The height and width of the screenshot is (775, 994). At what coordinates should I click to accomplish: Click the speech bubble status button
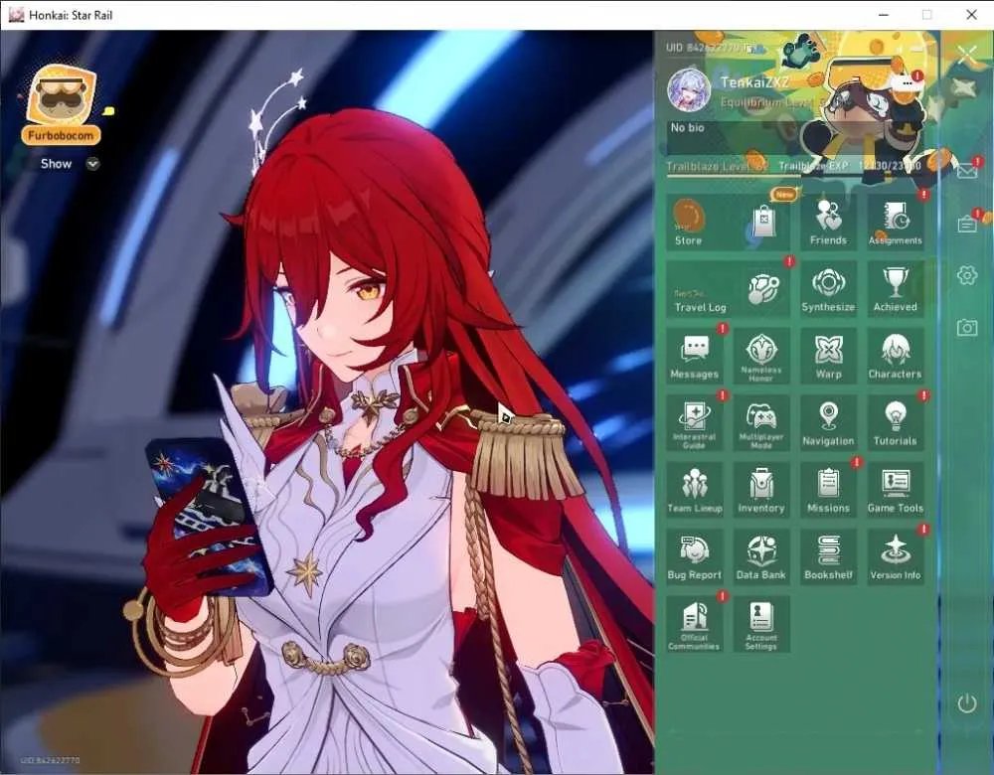[x=908, y=83]
